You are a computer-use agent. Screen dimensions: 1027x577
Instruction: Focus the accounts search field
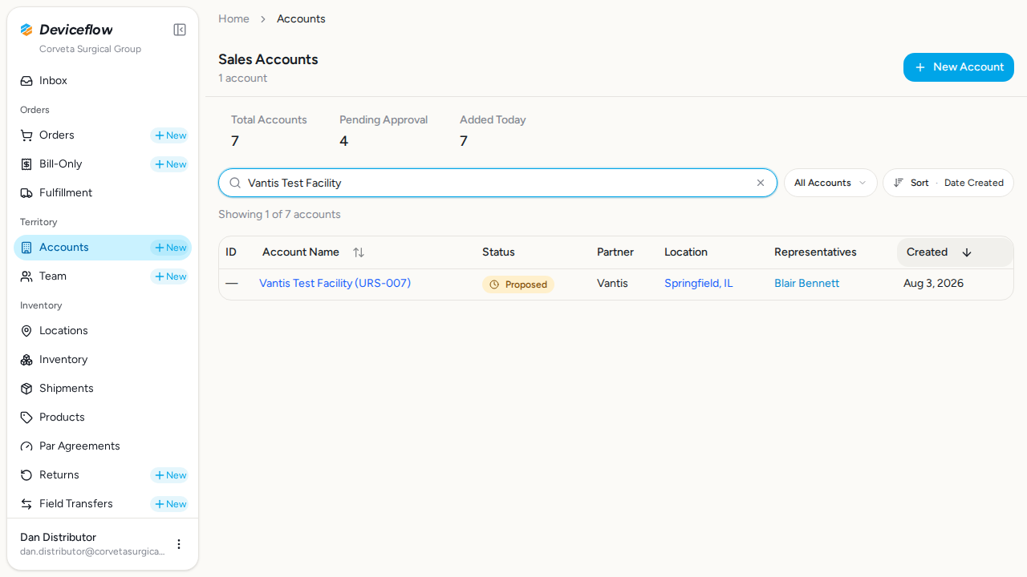point(497,183)
